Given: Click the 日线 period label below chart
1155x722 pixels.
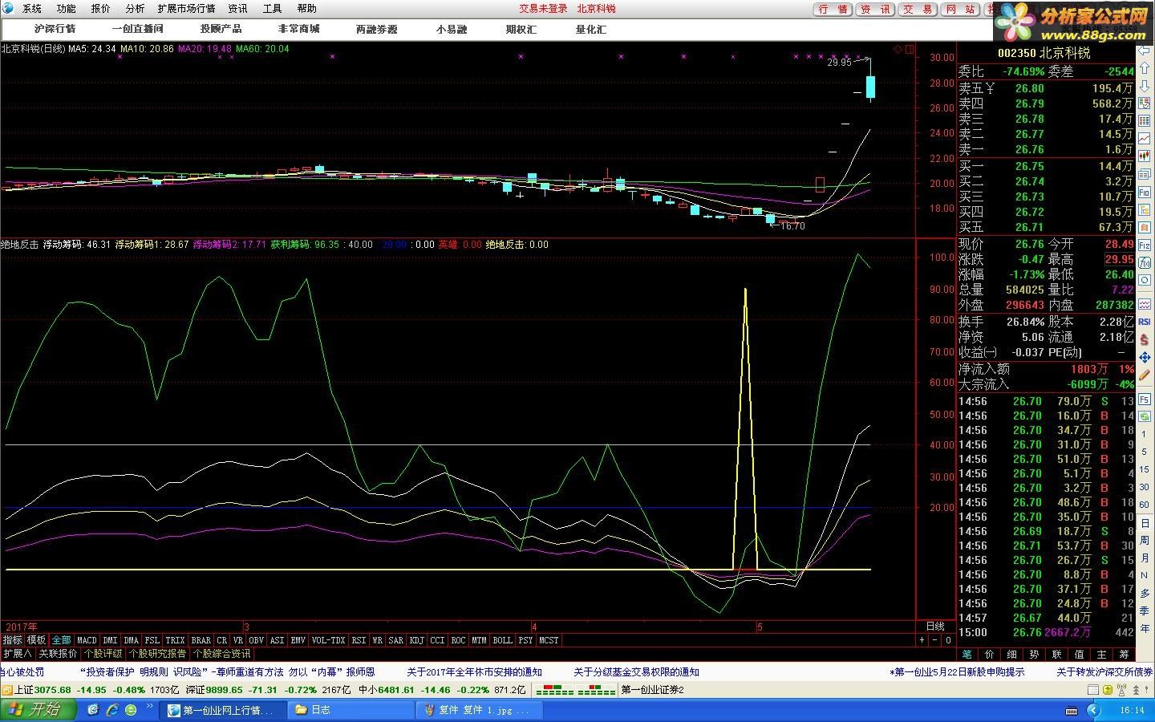Looking at the screenshot, I should (935, 627).
